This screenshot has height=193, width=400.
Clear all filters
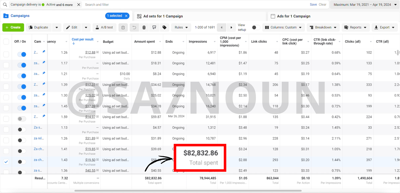click(322, 4)
